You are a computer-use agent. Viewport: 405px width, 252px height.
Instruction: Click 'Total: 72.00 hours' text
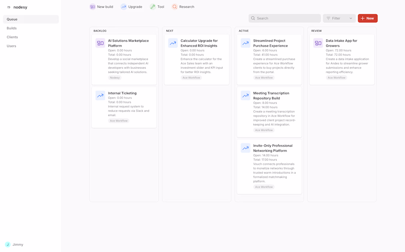tap(338, 55)
